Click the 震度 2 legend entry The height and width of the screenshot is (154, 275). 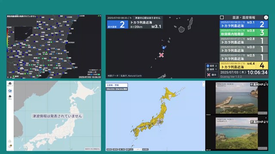212,66
